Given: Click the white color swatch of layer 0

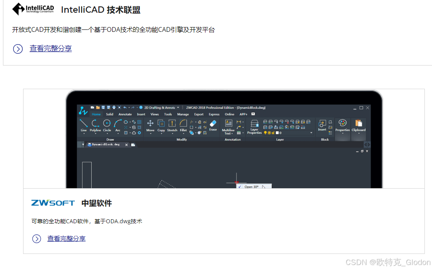Looking at the screenshot, I should 277,133.
